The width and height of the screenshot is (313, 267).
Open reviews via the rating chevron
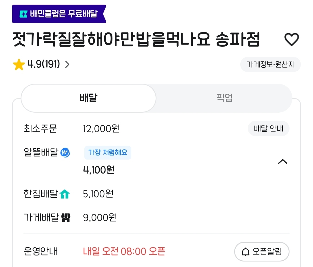click(67, 65)
